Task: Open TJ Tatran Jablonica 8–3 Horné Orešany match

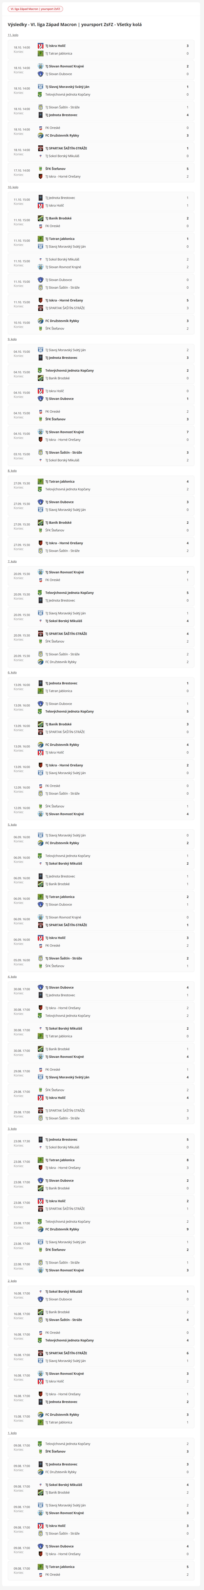Action: tap(102, 1164)
